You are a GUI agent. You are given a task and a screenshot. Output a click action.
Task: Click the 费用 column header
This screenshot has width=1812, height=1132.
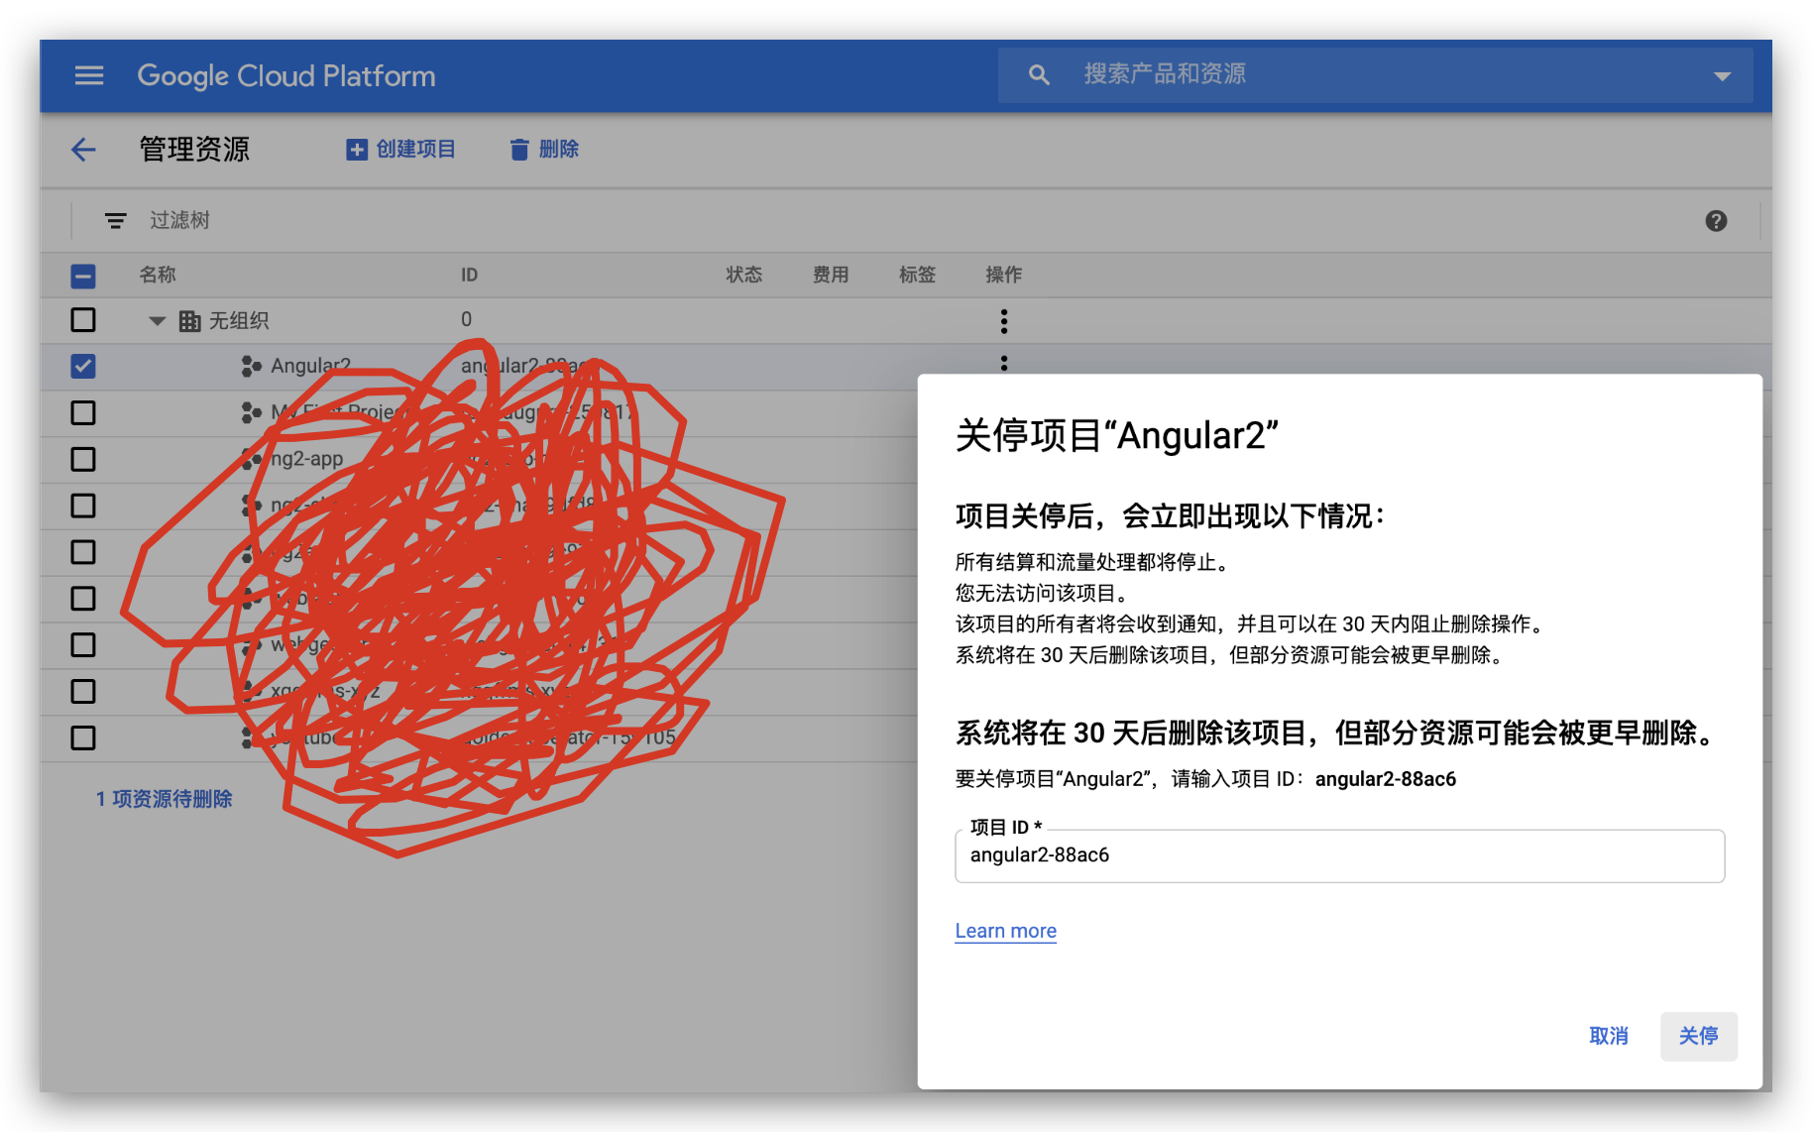coord(831,275)
